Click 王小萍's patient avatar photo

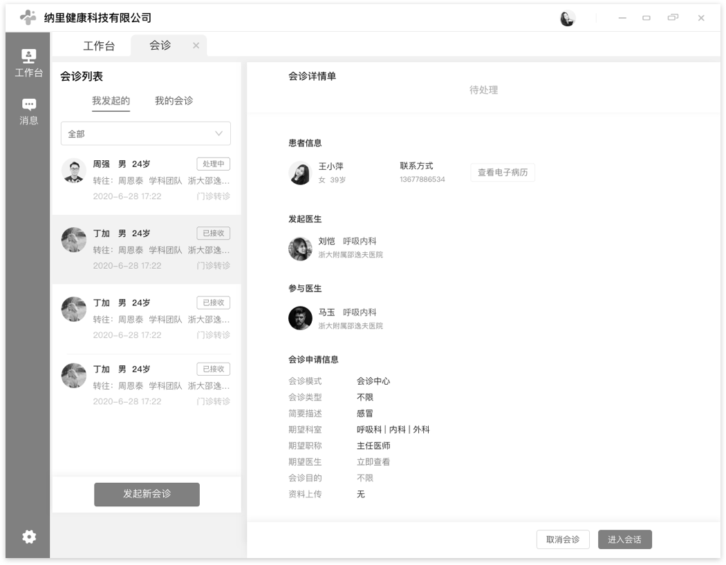click(x=300, y=173)
